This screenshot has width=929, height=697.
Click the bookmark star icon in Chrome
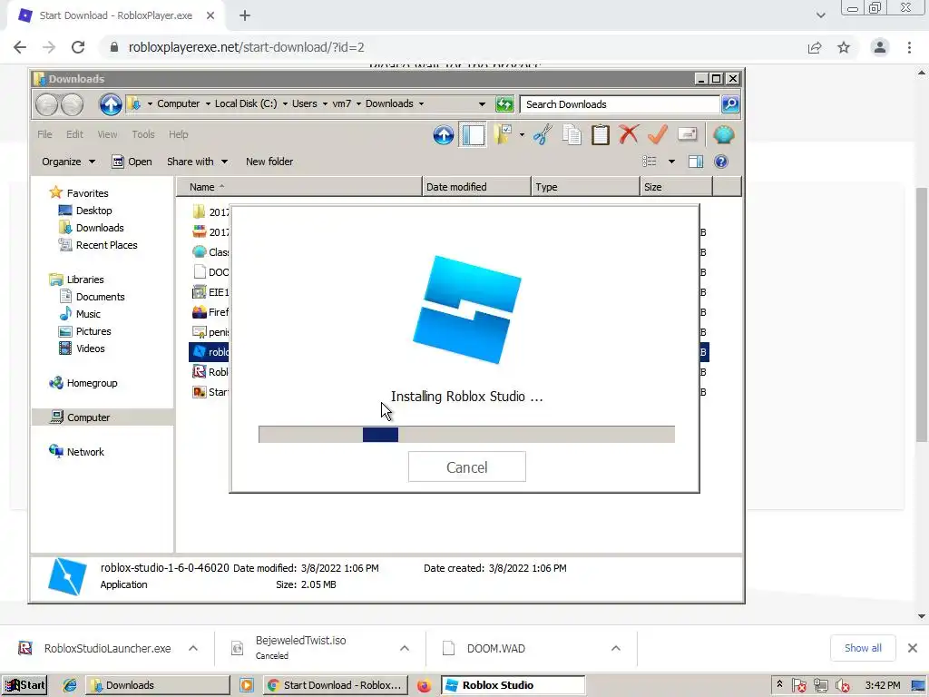pos(844,47)
